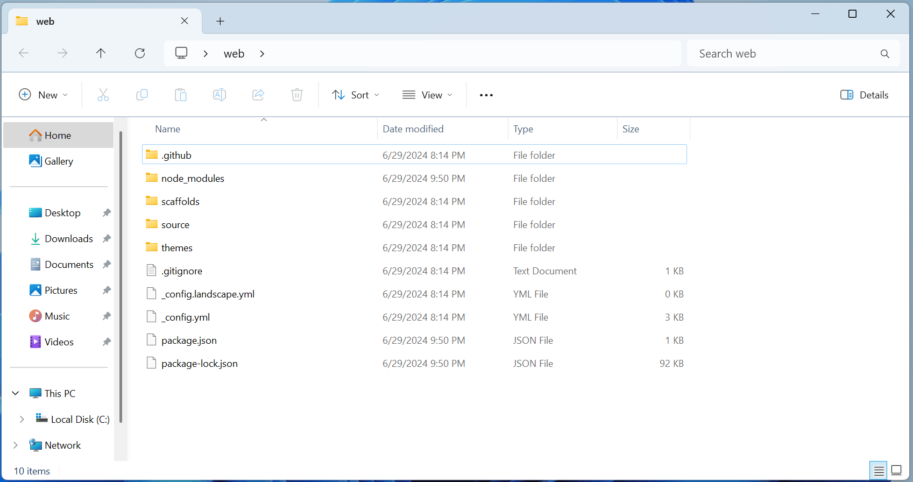Click the This PC monitor icon in address bar

click(x=181, y=53)
